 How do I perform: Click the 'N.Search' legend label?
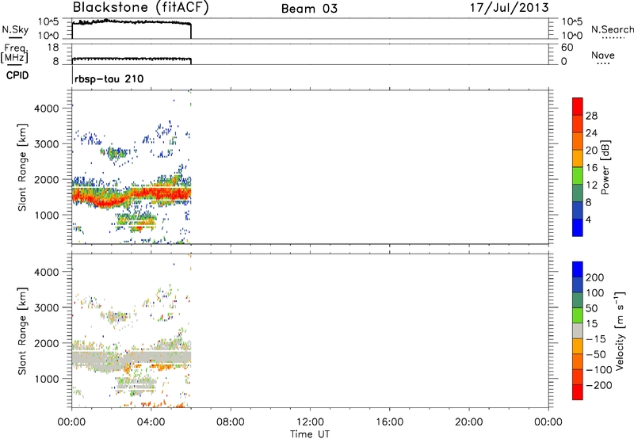click(613, 29)
